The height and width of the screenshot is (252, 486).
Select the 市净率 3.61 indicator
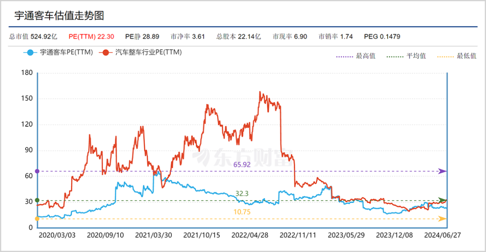point(188,36)
